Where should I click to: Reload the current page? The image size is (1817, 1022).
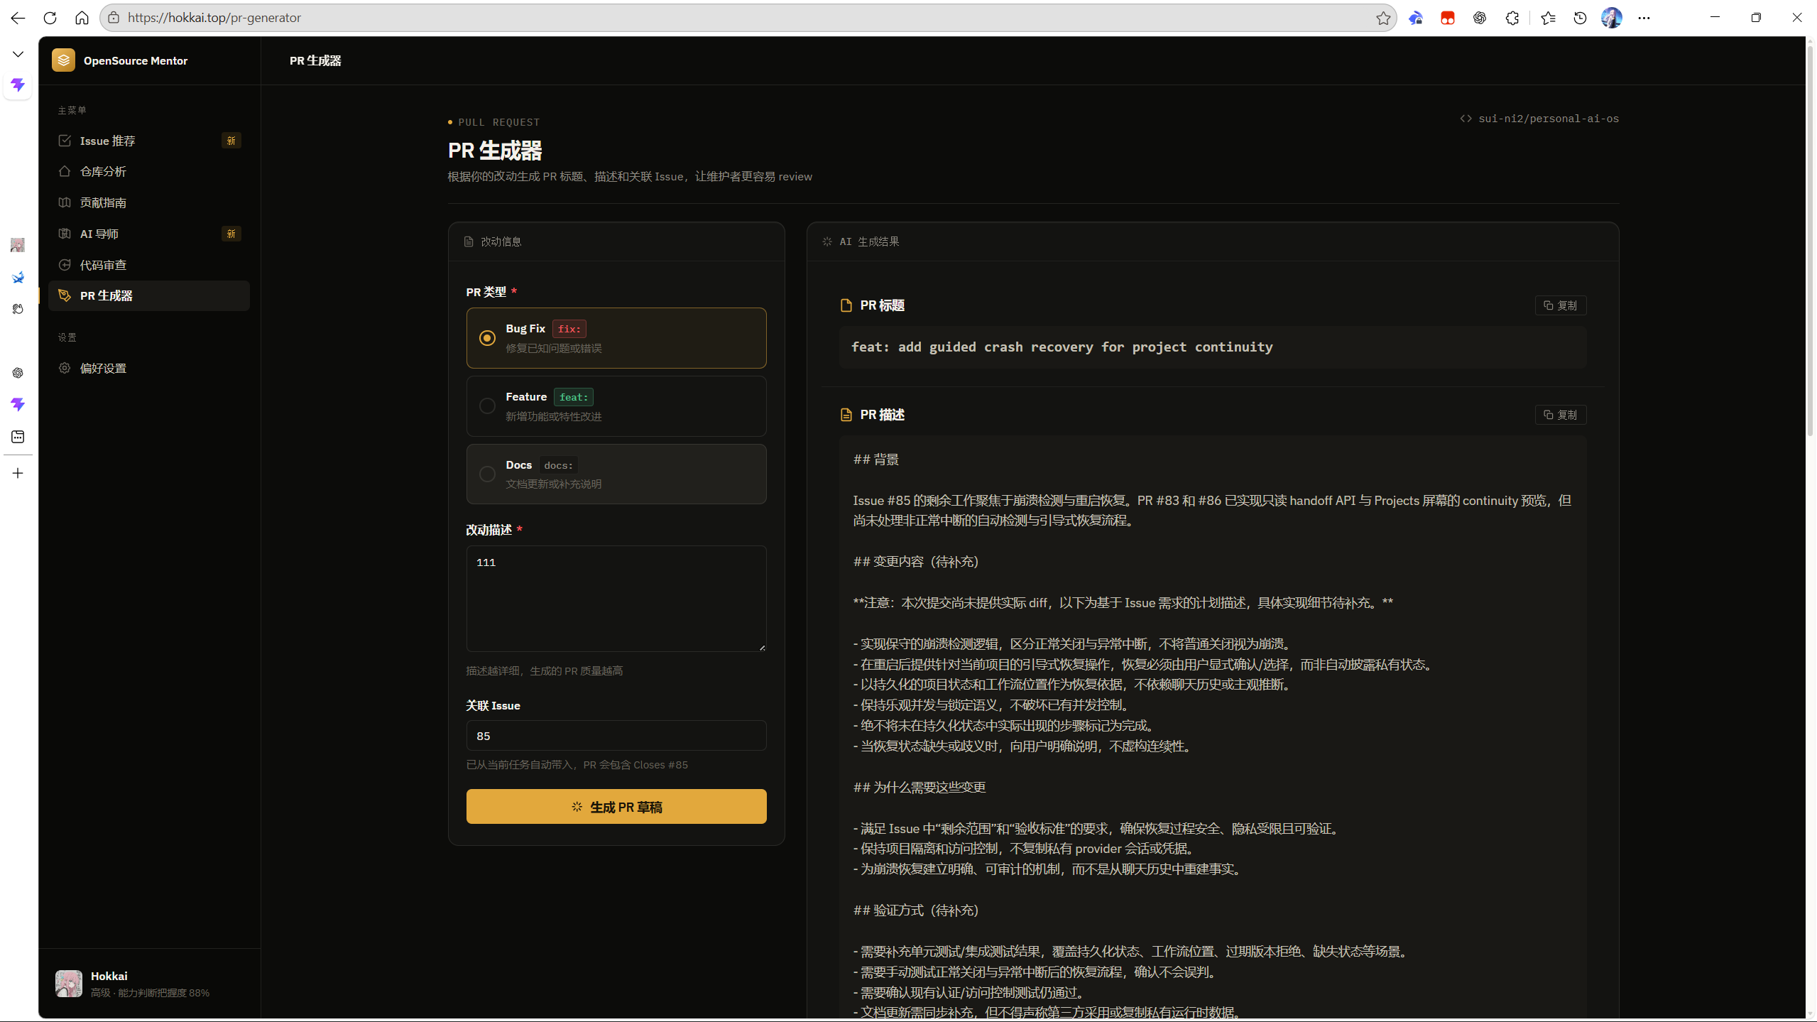(50, 18)
